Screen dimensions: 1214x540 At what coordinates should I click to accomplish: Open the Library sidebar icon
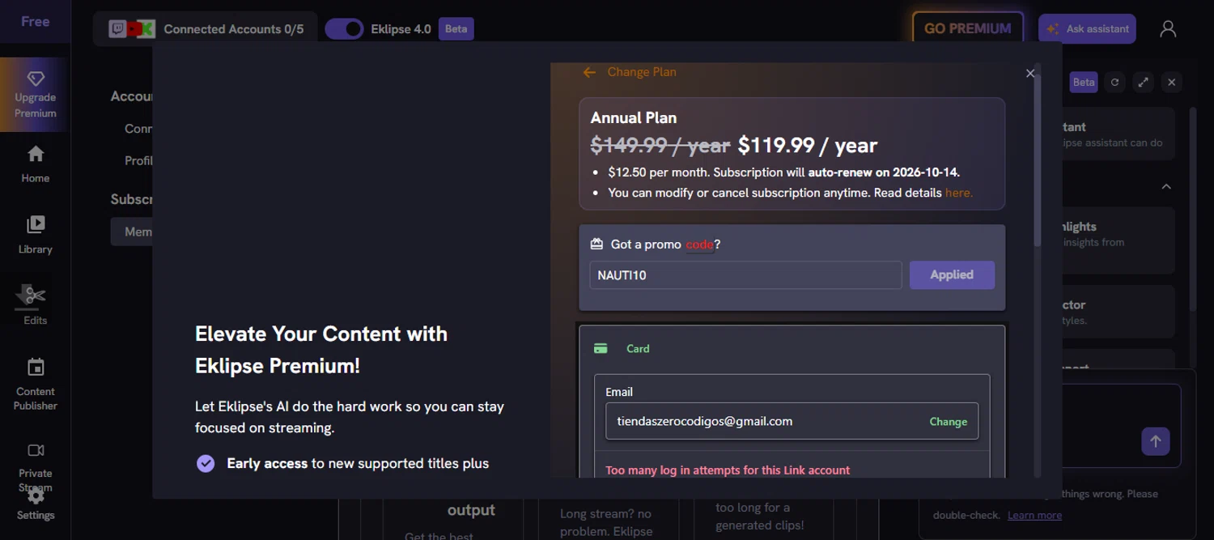tap(35, 225)
